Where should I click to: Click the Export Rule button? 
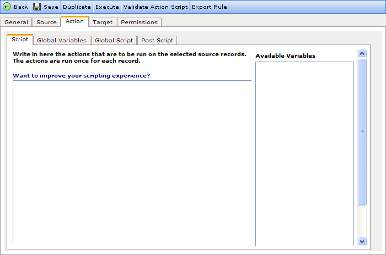point(209,7)
